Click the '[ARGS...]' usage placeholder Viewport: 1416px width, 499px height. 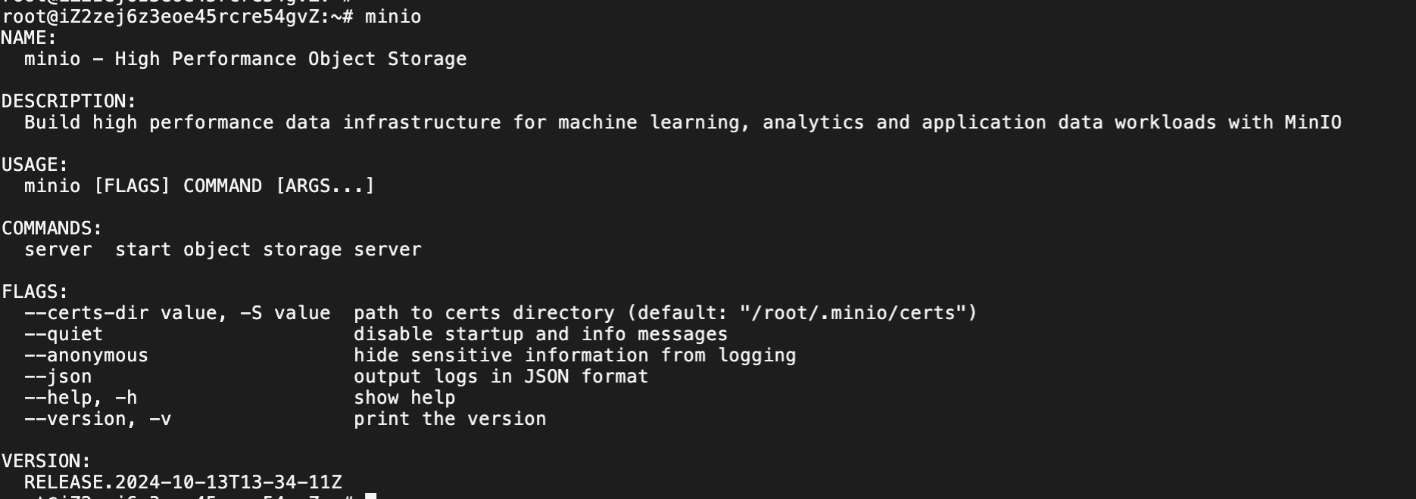click(325, 186)
